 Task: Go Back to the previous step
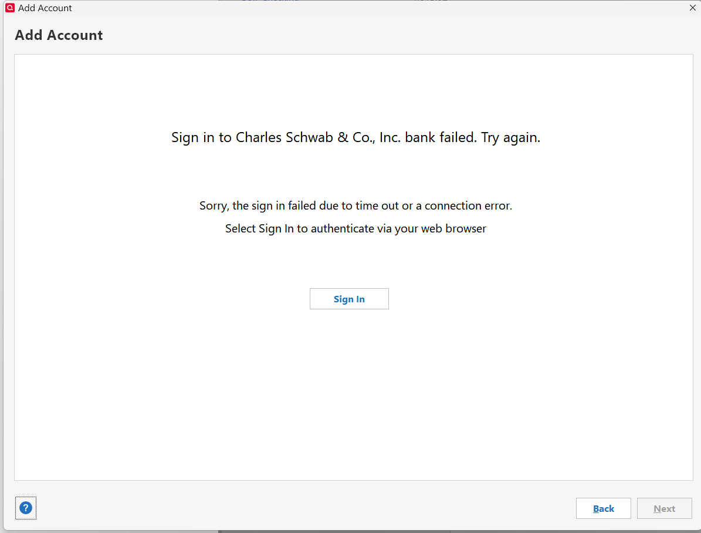[603, 508]
